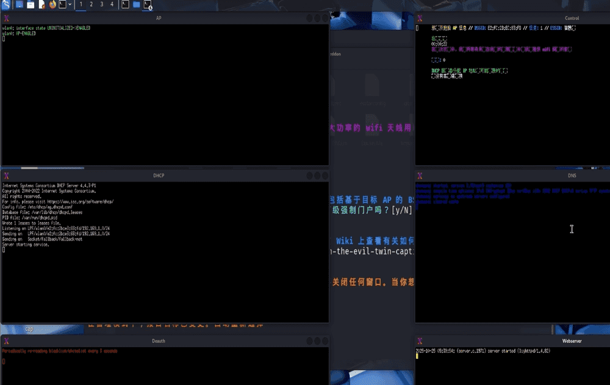Select the folder window button in the taskbar
This screenshot has height=385, width=610.
coord(136,4)
